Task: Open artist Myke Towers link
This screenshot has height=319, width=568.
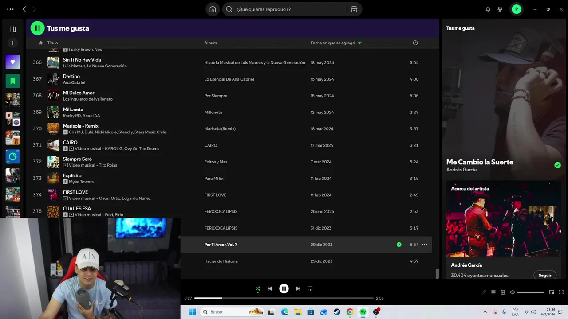Action: [x=81, y=182]
